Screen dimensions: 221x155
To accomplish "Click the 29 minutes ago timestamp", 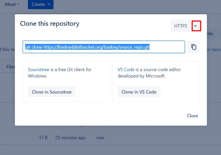I will (x=70, y=137).
